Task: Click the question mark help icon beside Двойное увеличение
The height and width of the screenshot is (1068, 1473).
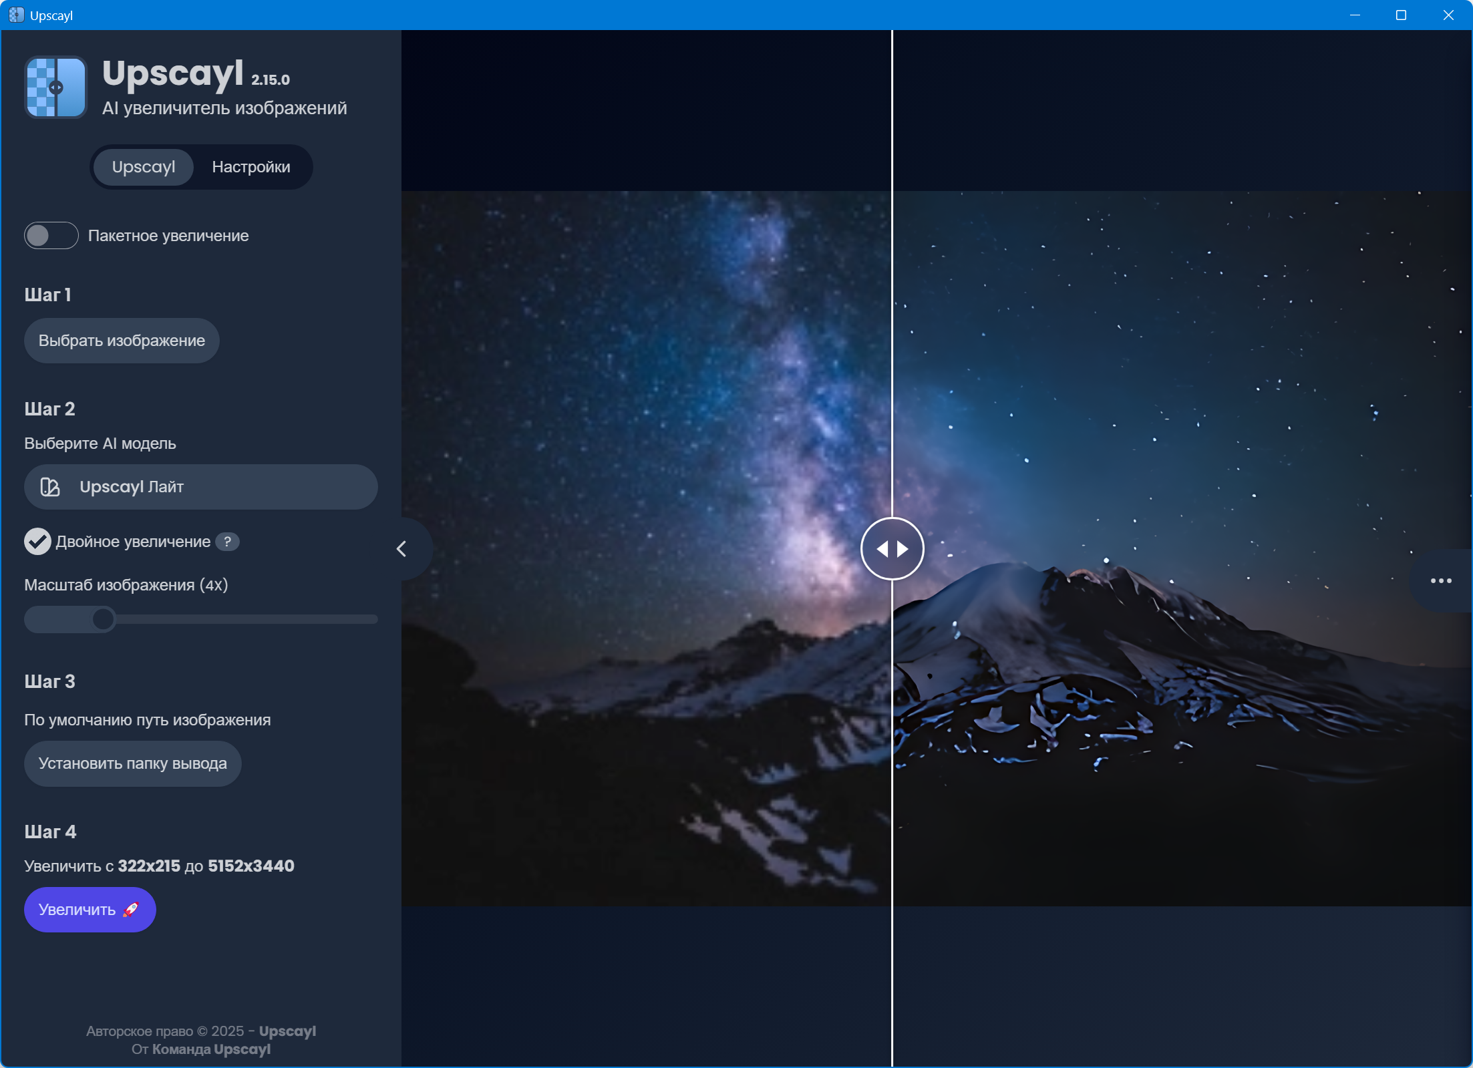Action: click(x=227, y=542)
